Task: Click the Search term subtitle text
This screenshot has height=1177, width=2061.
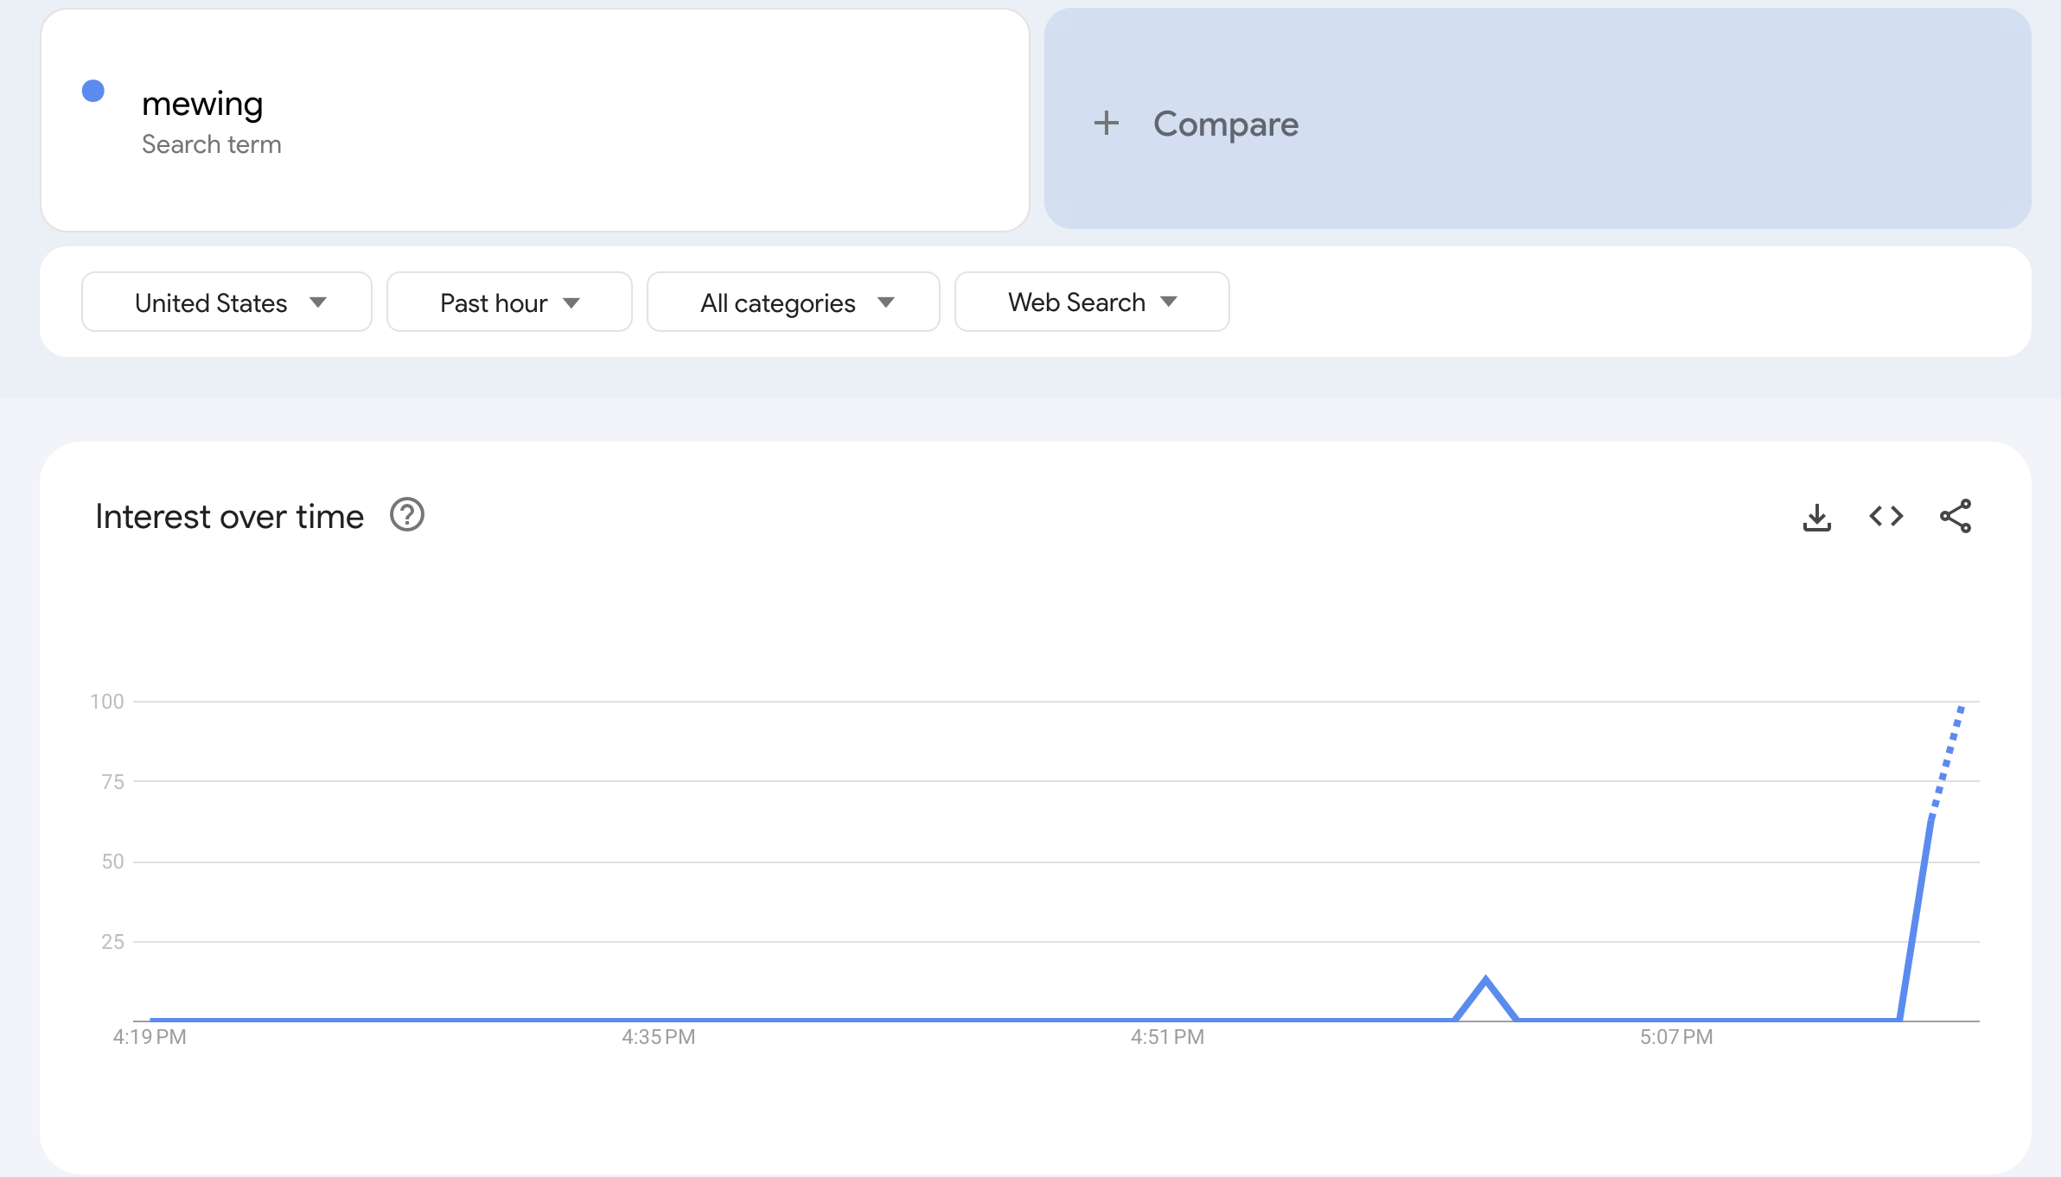Action: [211, 144]
